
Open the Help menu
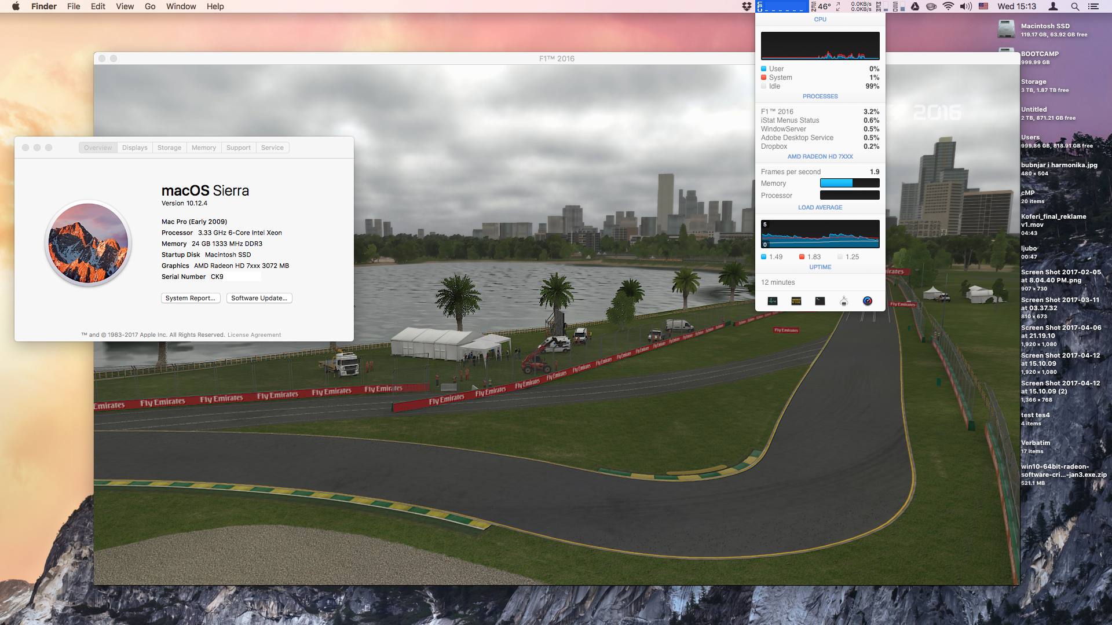click(x=215, y=6)
